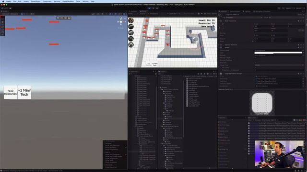This screenshot has width=307, height=172.
Task: Open the Assets menu
Action: click(26, 1)
